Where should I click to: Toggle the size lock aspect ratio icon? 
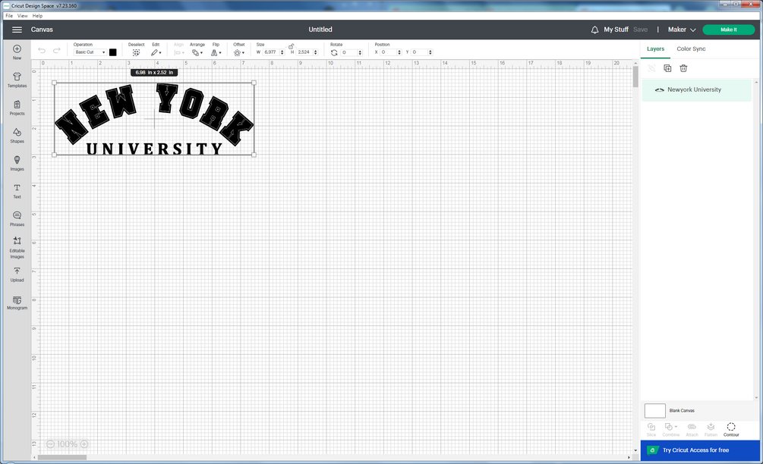pos(291,46)
